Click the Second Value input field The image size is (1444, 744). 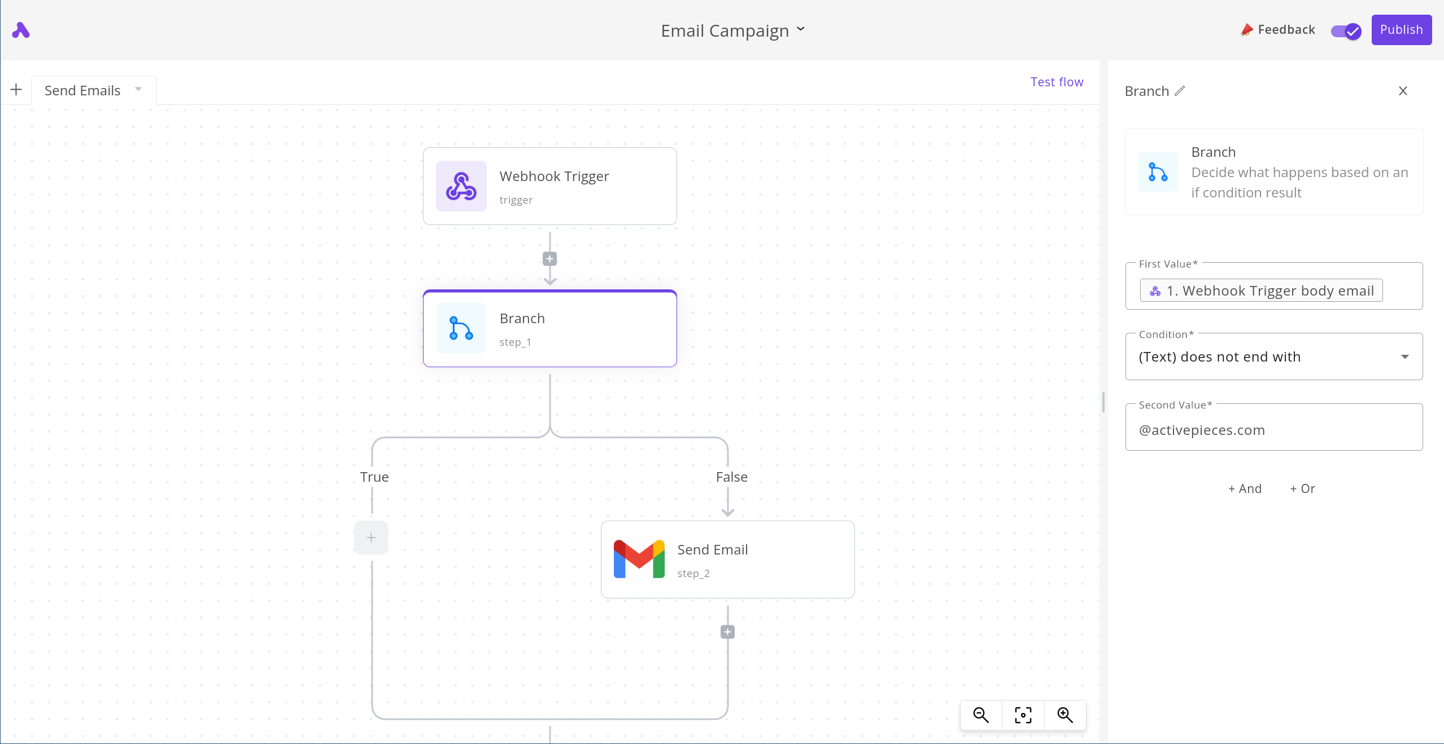coord(1273,430)
